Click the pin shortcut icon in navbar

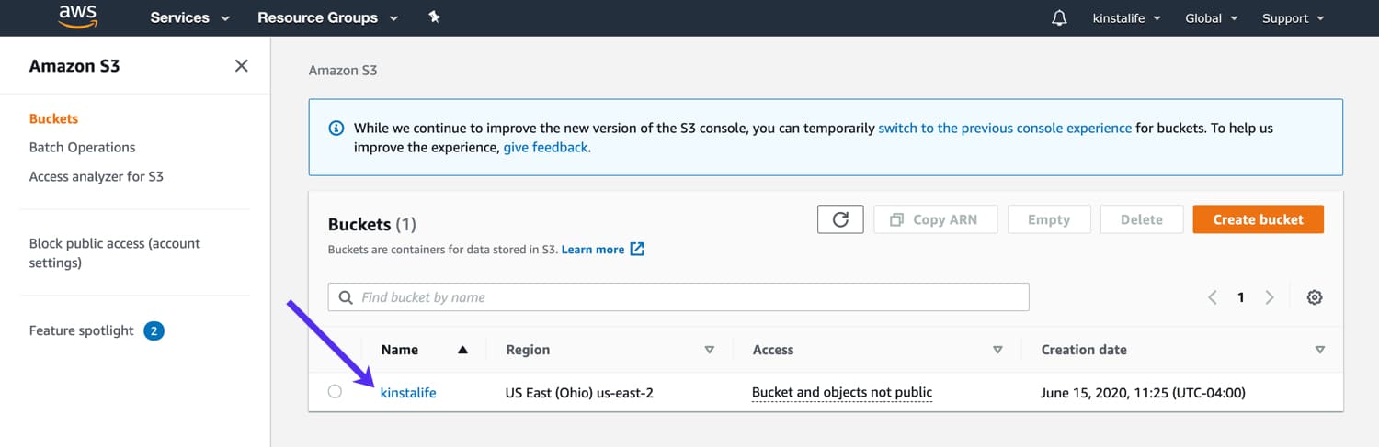click(434, 17)
